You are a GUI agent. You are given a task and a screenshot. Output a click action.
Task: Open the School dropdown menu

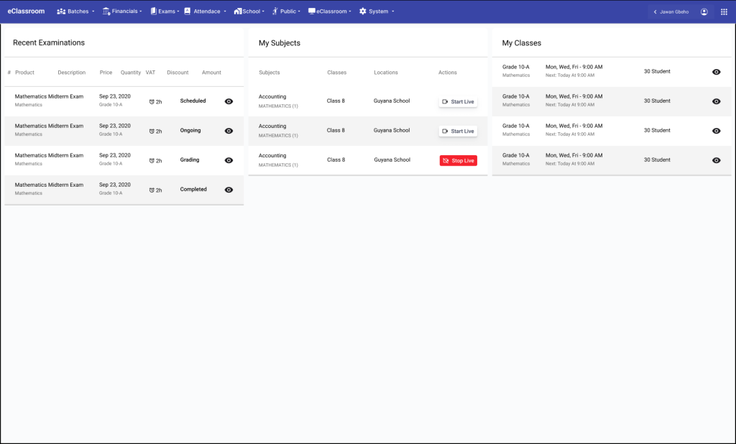click(x=249, y=11)
